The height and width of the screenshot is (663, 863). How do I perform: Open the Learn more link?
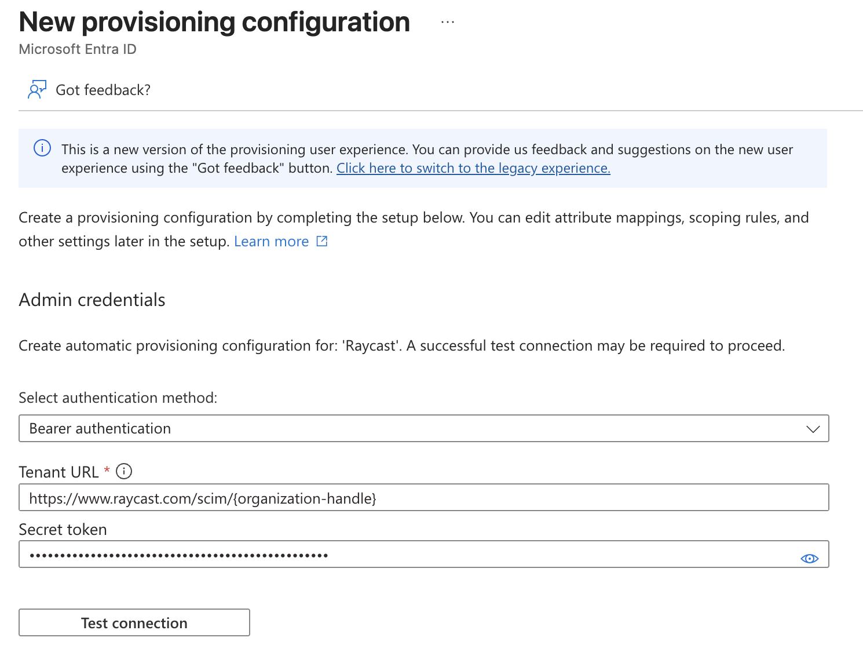271,241
